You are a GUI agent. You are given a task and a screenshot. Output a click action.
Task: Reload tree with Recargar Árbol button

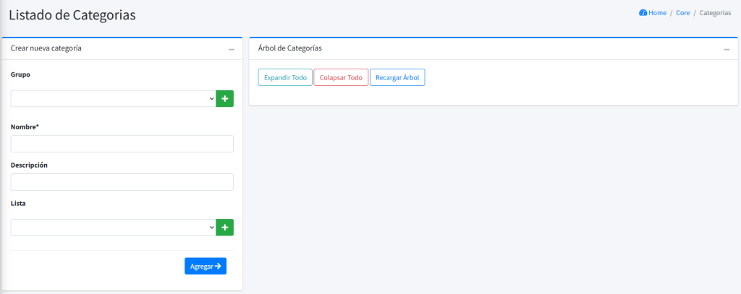tap(397, 77)
